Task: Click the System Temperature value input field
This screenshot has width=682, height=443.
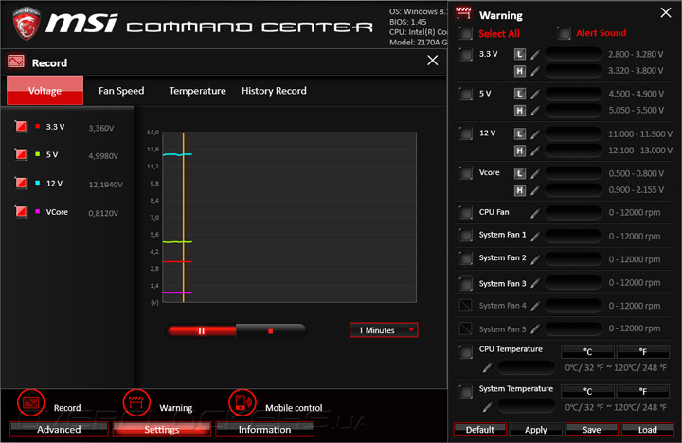Action: (527, 407)
